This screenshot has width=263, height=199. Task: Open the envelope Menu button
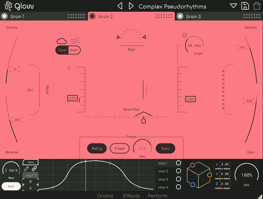click(x=31, y=162)
